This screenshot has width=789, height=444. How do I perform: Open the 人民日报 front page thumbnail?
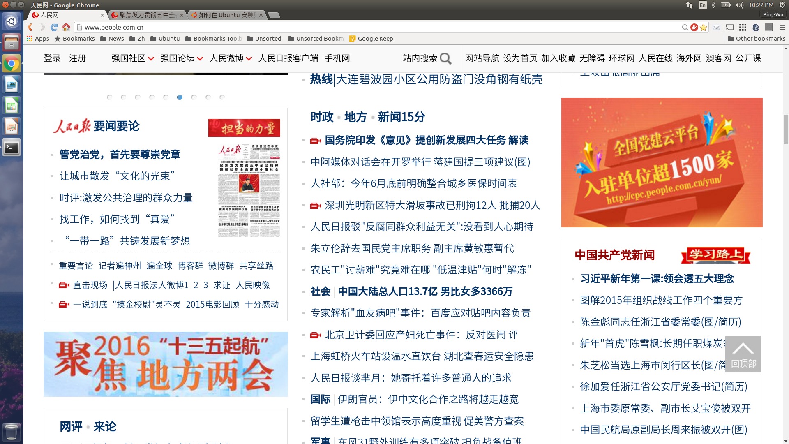click(x=249, y=190)
